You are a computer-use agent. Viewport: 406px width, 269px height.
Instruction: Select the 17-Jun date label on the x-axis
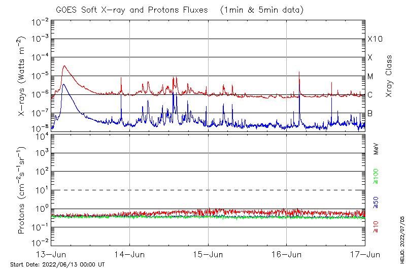point(364,254)
